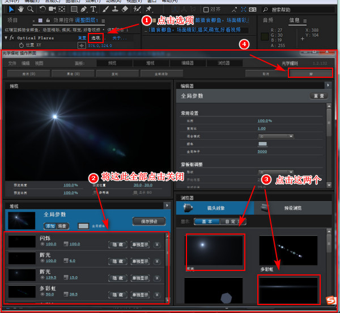This screenshot has width=340, height=313.
Task: Select the Camera tool
Action: [x=52, y=9]
